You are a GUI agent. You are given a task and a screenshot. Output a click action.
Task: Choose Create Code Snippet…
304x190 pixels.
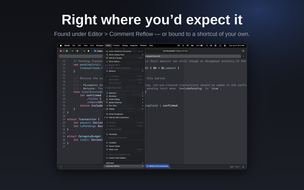[x=124, y=158]
